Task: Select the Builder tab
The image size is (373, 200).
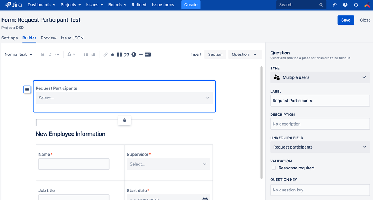Action: click(29, 38)
